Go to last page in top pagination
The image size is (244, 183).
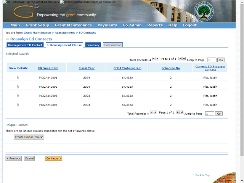[x=184, y=59]
